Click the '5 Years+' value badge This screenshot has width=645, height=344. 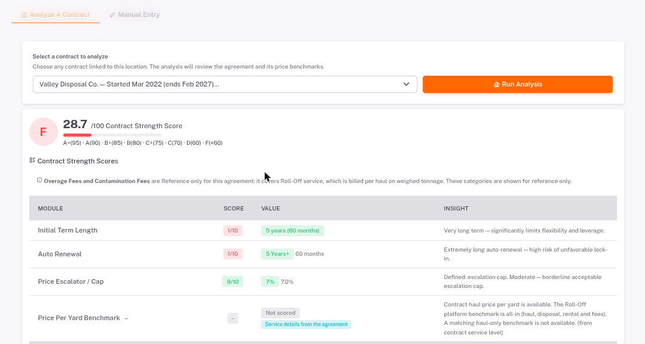click(x=277, y=254)
